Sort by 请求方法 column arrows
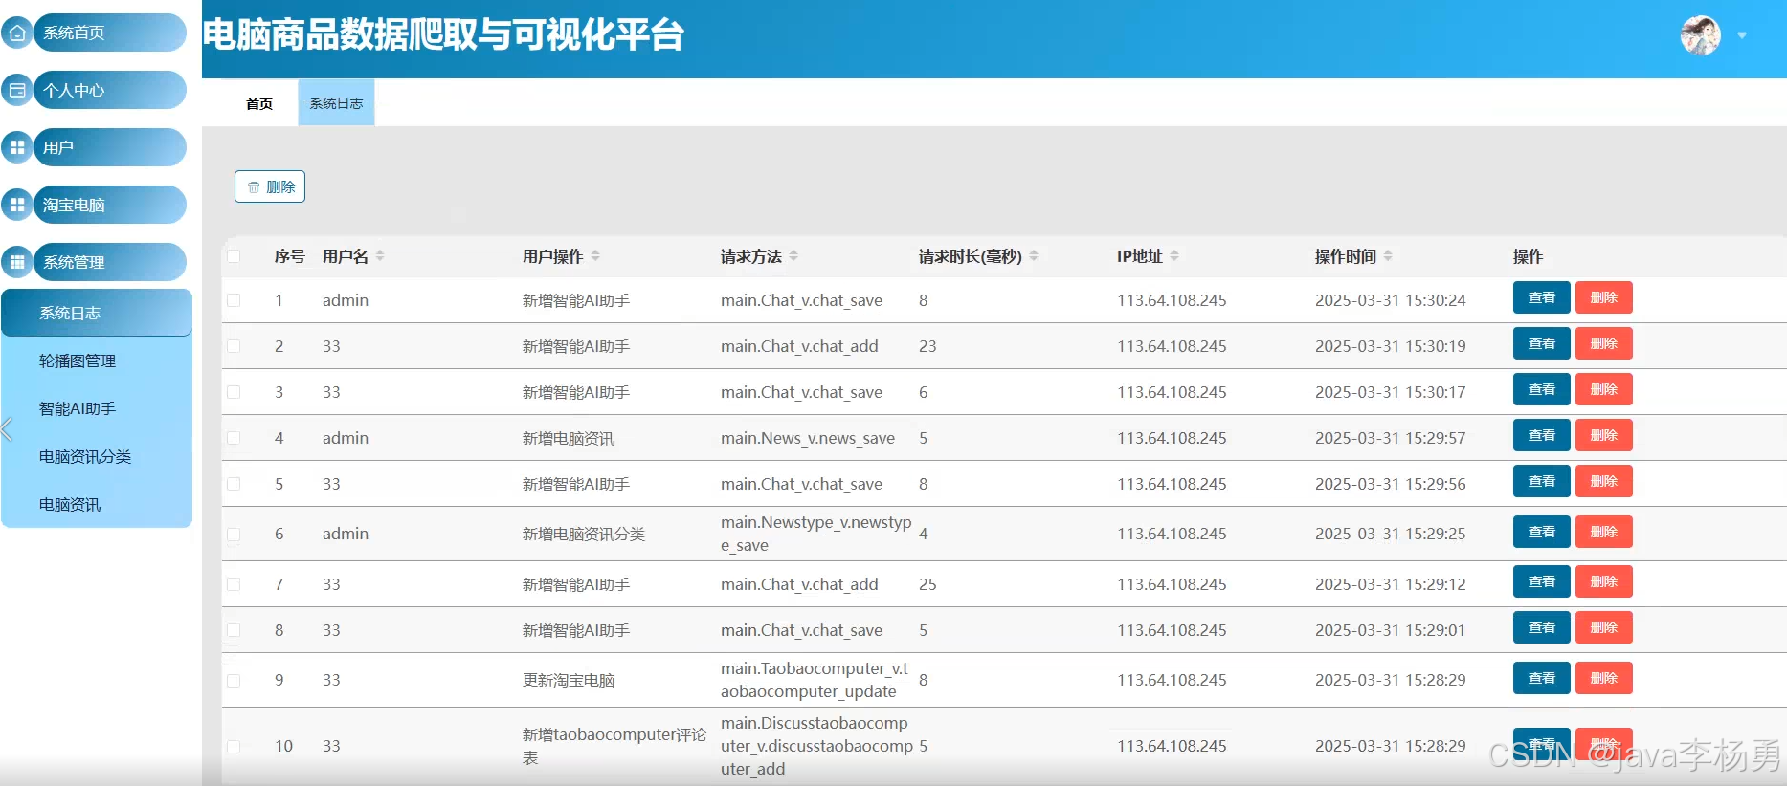The image size is (1787, 786). [793, 256]
